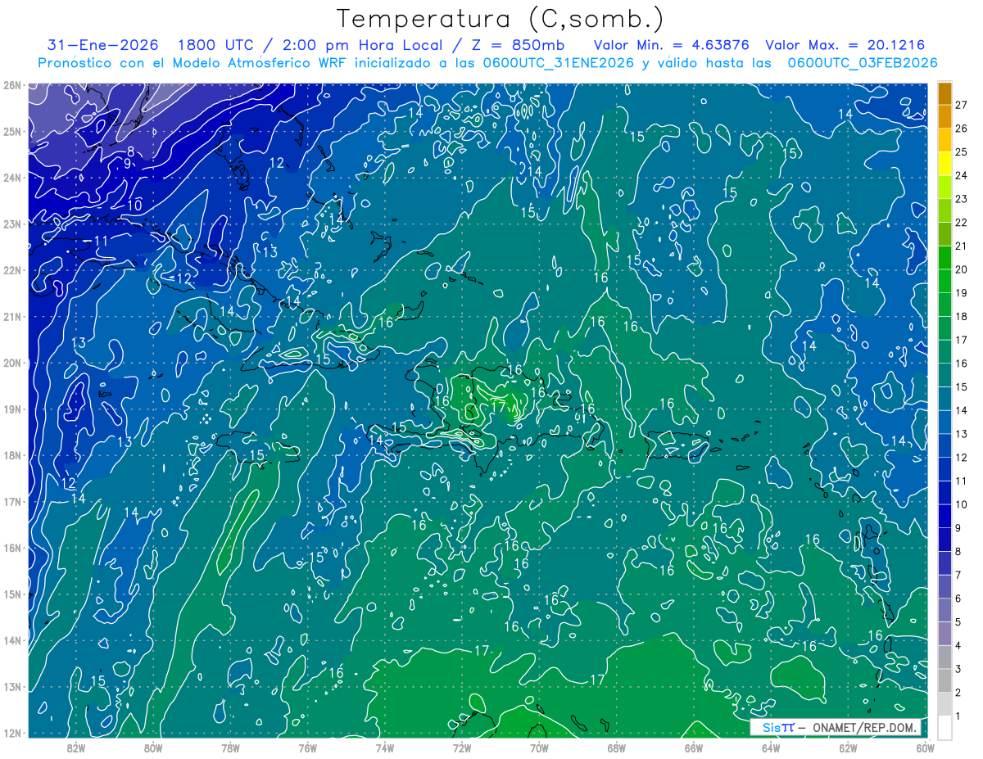Click the bright green colorbar segment between 19 and 20
The image size is (983, 759).
(945, 281)
